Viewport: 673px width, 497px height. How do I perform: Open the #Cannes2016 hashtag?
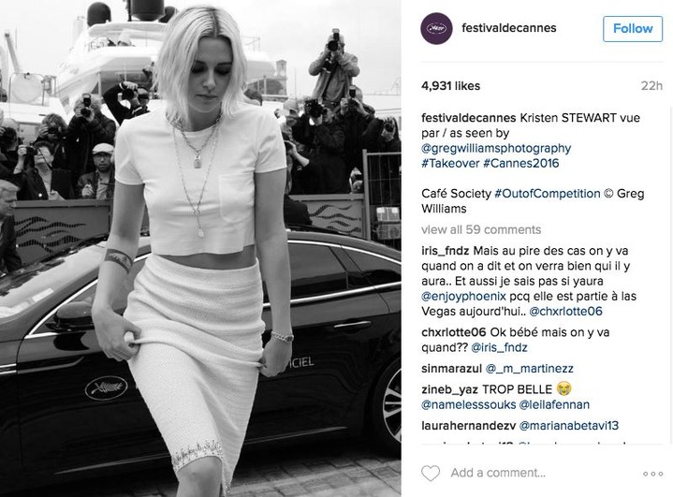pos(521,163)
